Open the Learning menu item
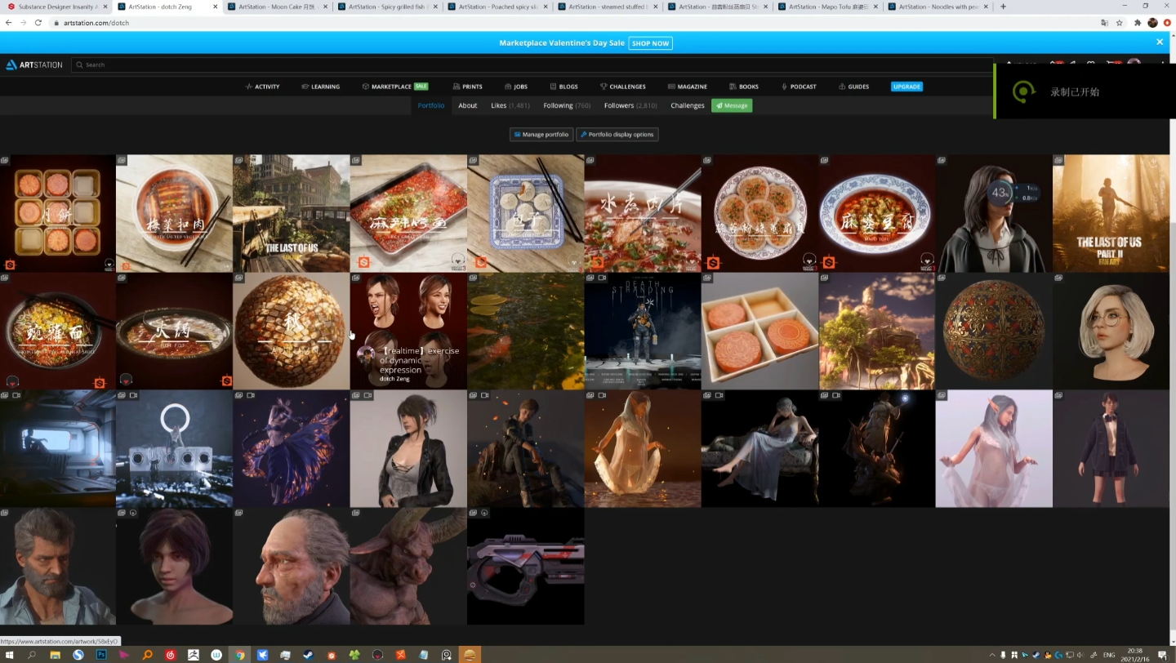Screen dimensions: 1176x663 tap(320, 87)
